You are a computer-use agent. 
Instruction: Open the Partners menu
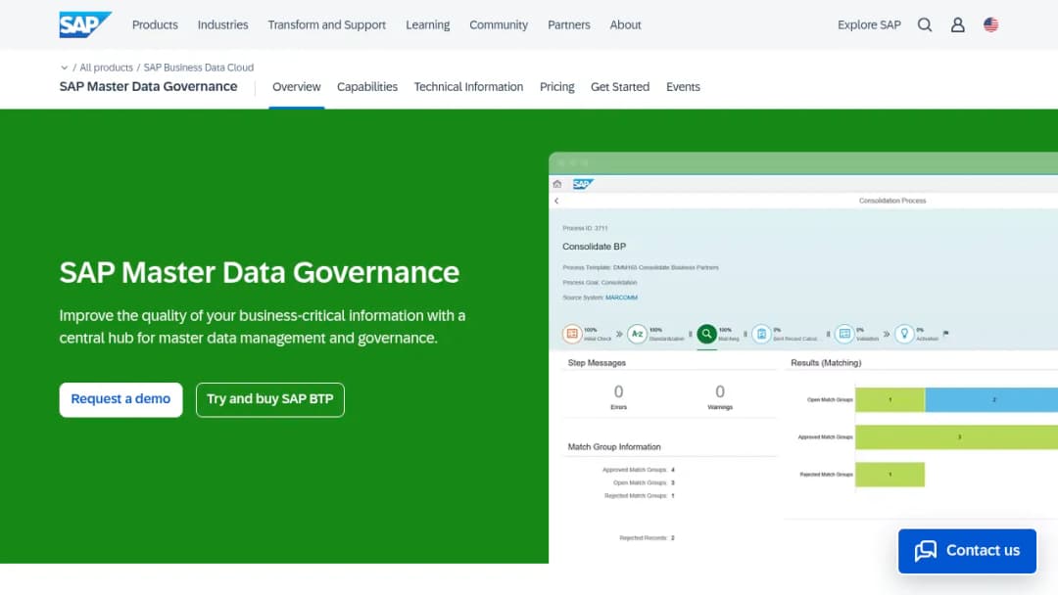coord(569,24)
